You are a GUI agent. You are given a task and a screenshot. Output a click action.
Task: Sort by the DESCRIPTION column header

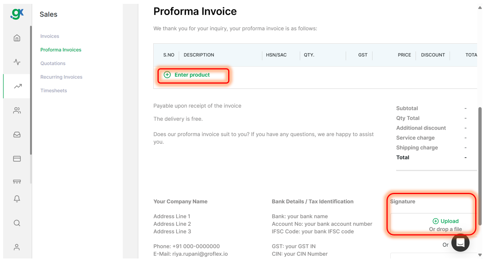click(x=199, y=55)
